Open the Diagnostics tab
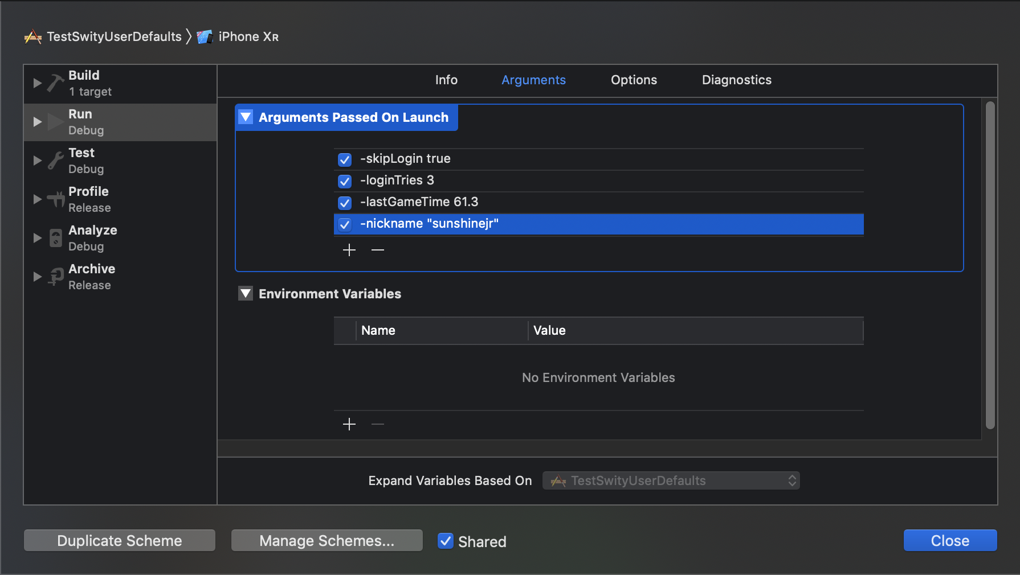Image resolution: width=1020 pixels, height=575 pixels. pyautogui.click(x=736, y=80)
